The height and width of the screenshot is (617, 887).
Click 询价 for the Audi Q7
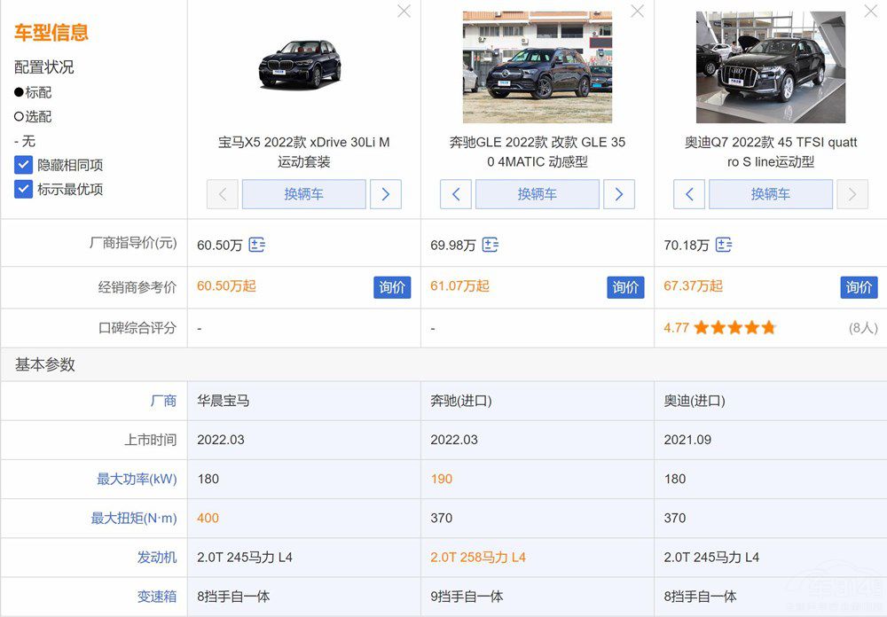tap(859, 287)
